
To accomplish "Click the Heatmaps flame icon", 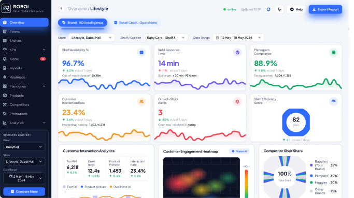I will (x=5, y=77).
